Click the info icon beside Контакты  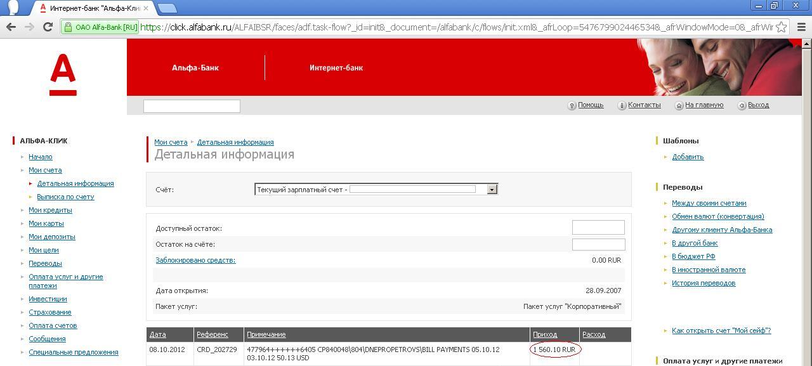[622, 105]
